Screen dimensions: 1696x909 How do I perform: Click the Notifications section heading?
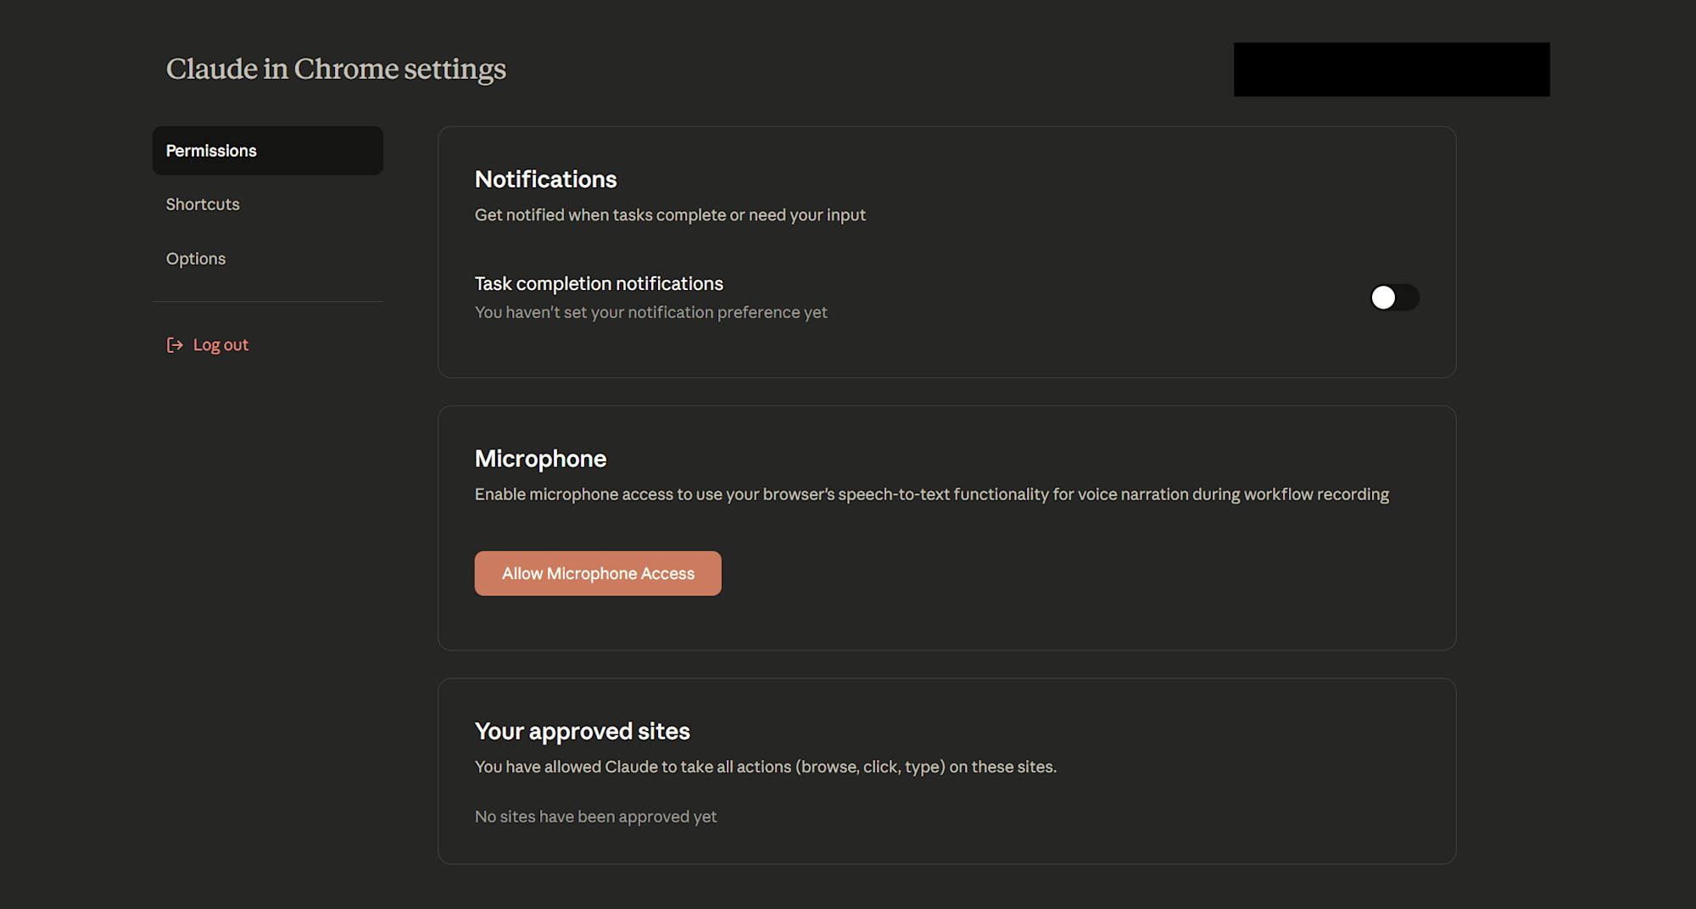545,180
